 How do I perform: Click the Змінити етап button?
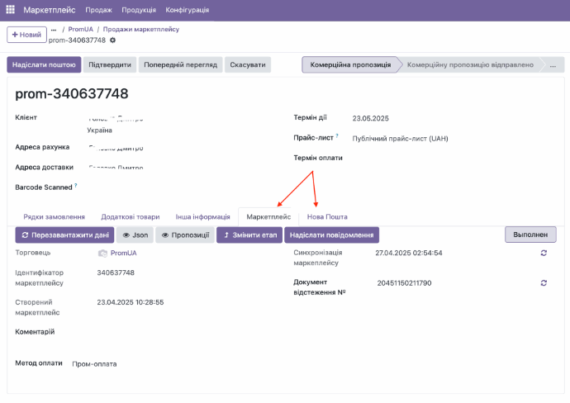click(249, 235)
